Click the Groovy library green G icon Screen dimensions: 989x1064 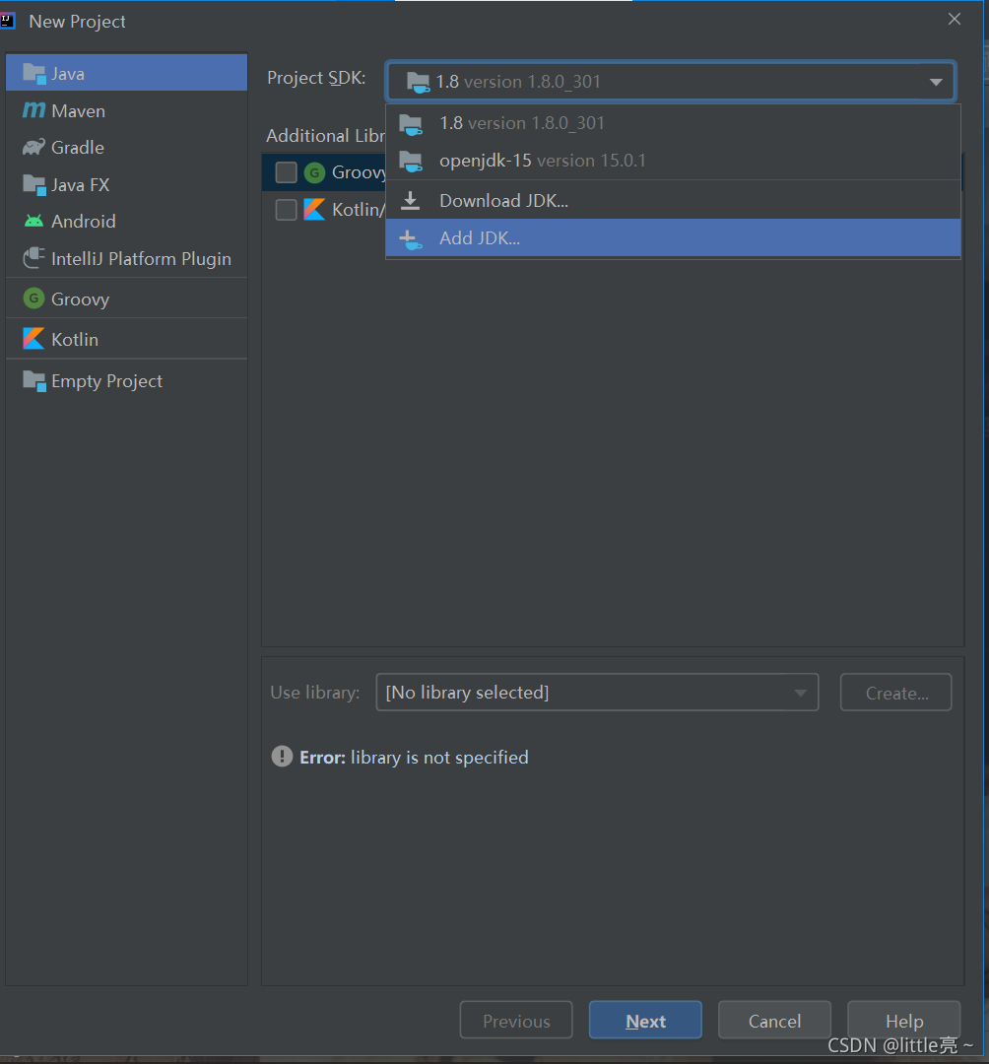(x=314, y=173)
